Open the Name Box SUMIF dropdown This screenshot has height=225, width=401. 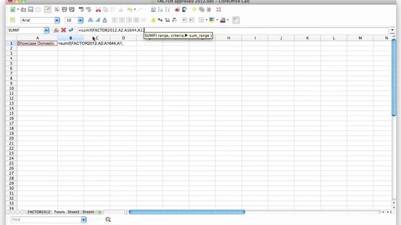pyautogui.click(x=46, y=31)
